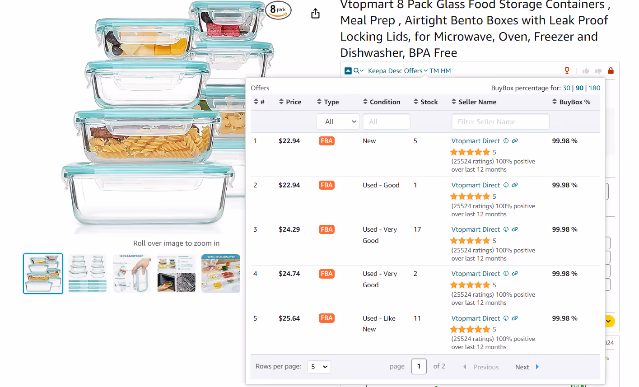The width and height of the screenshot is (639, 387).
Task: Click chain link icon in the $25.64 offer row
Action: [x=515, y=318]
